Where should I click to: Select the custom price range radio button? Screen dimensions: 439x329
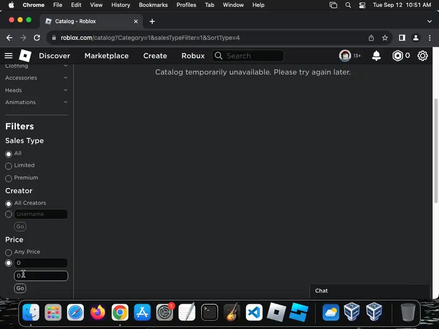9,263
